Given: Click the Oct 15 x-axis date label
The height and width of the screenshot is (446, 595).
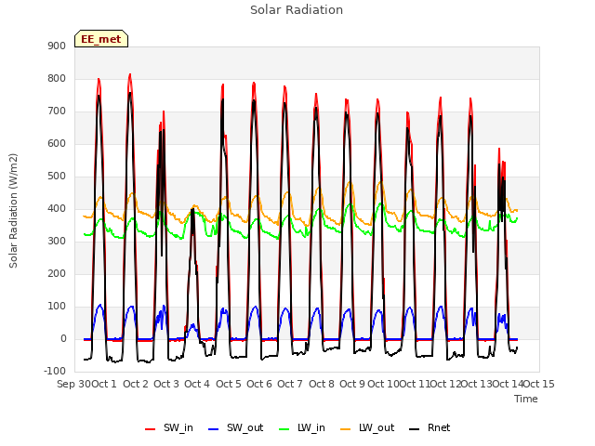Looking at the screenshot, I should click(x=539, y=384).
